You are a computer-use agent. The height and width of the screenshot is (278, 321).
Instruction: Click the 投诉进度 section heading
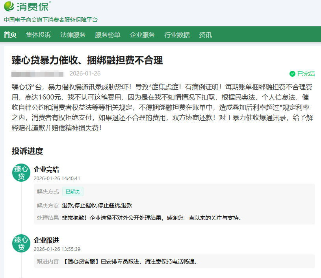tap(27, 151)
